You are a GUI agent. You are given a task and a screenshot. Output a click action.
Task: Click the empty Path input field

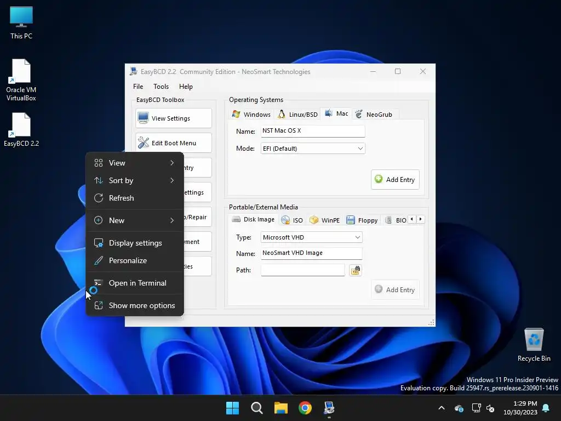[302, 270]
